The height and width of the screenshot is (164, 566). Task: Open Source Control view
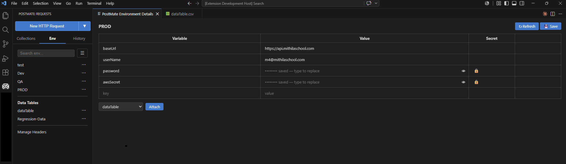point(5,44)
